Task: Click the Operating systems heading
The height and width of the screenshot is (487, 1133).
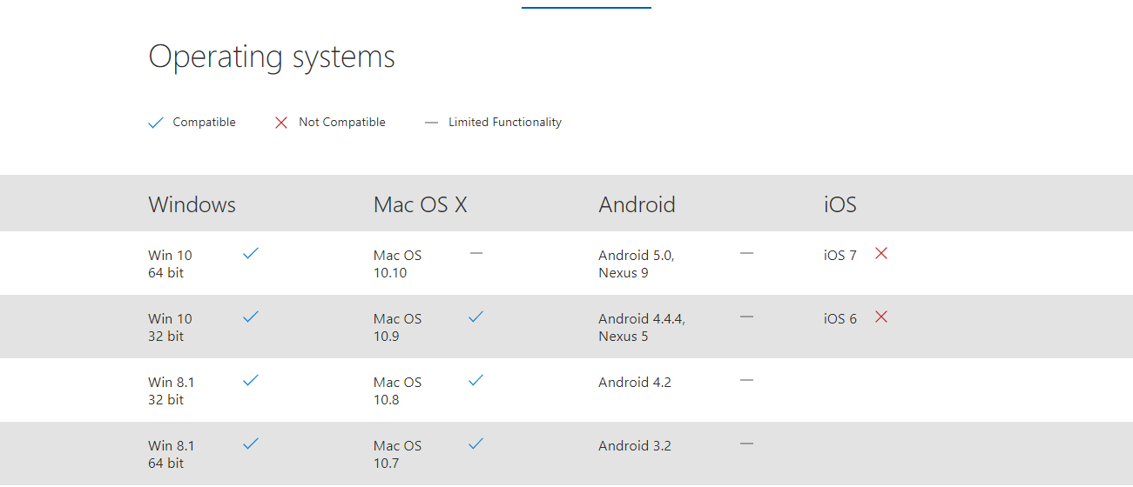Action: (272, 57)
